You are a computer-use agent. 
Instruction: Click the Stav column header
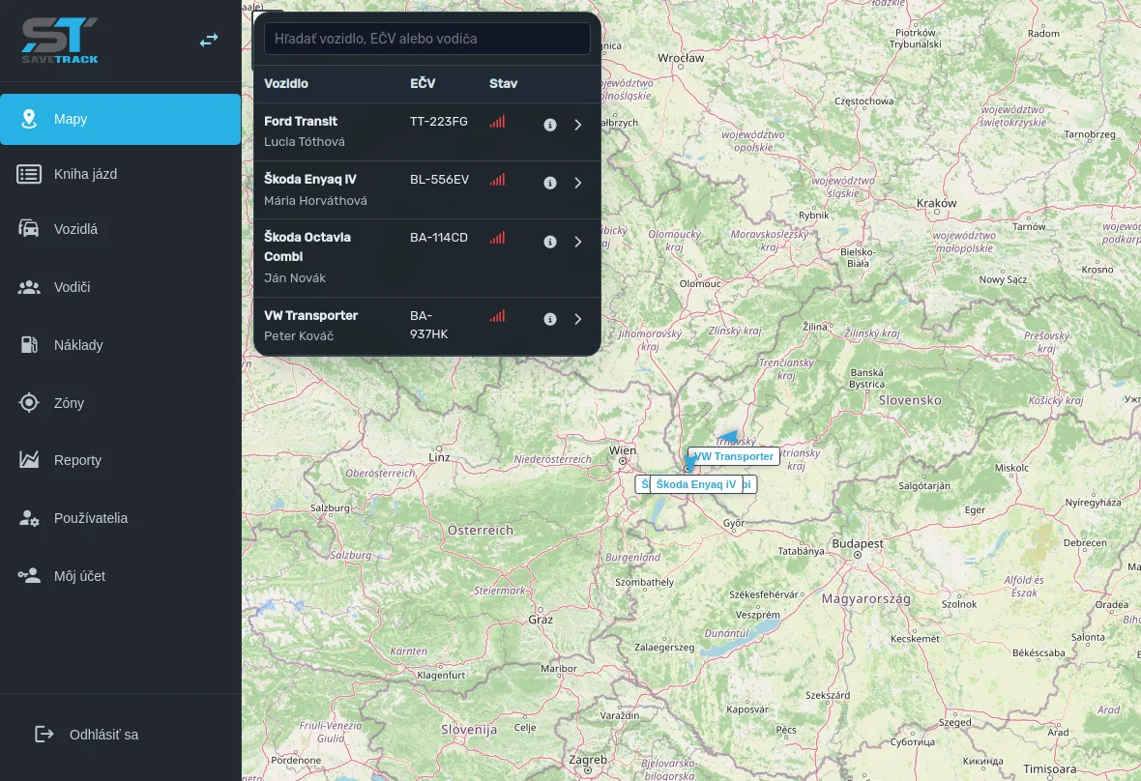(504, 84)
